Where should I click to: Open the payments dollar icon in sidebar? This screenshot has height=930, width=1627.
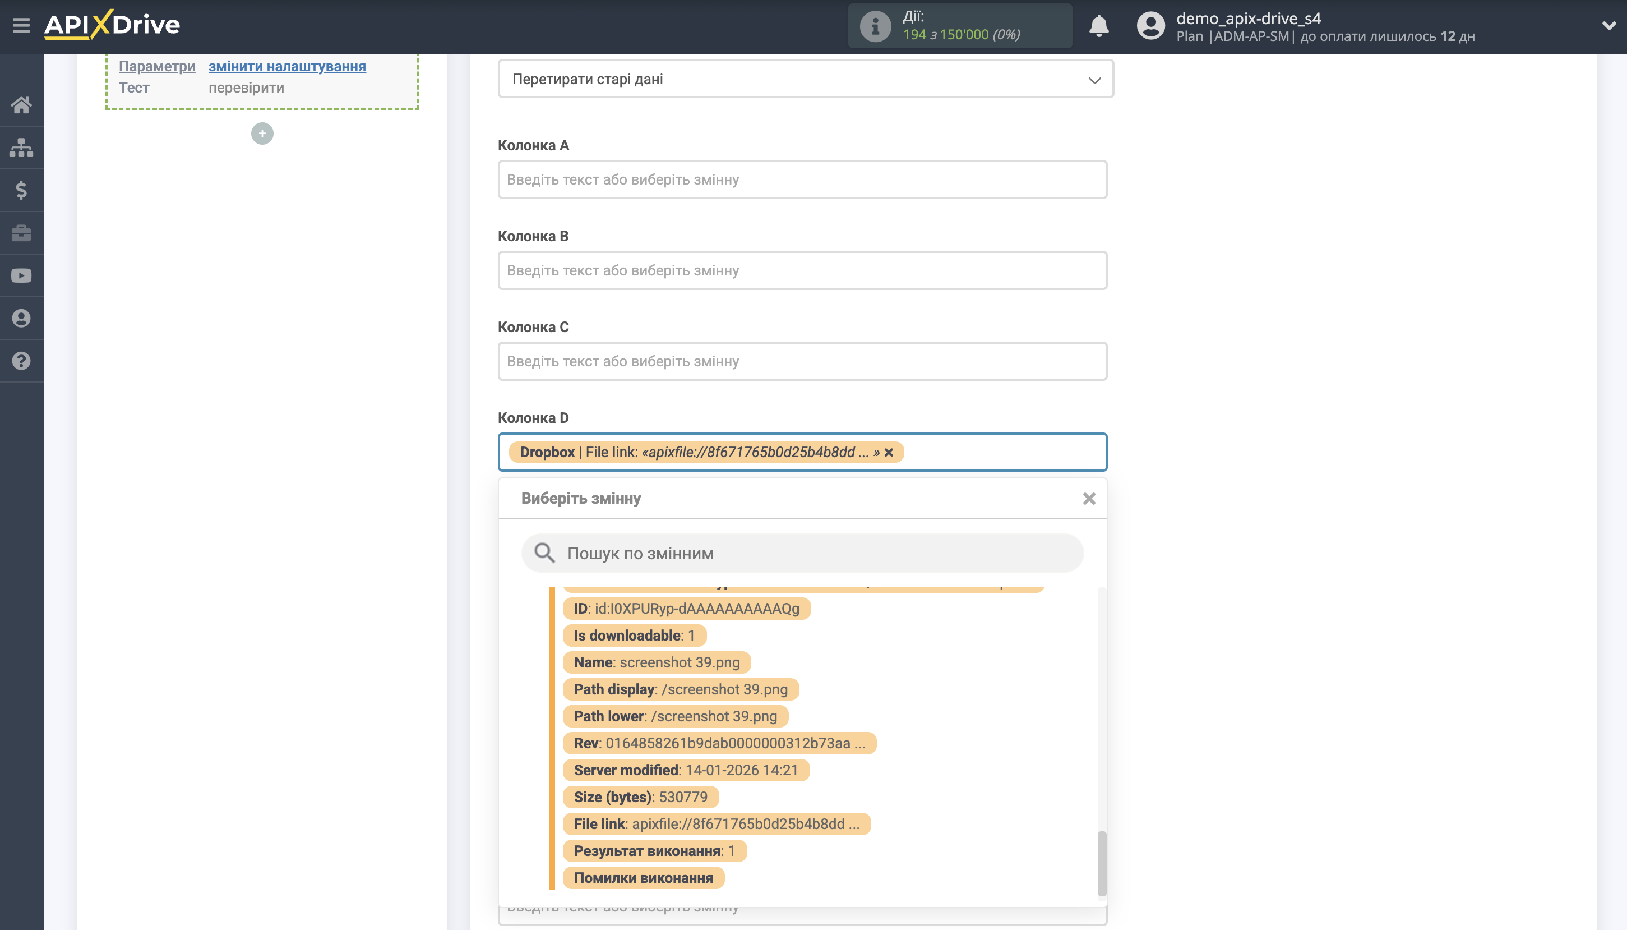[x=21, y=190]
